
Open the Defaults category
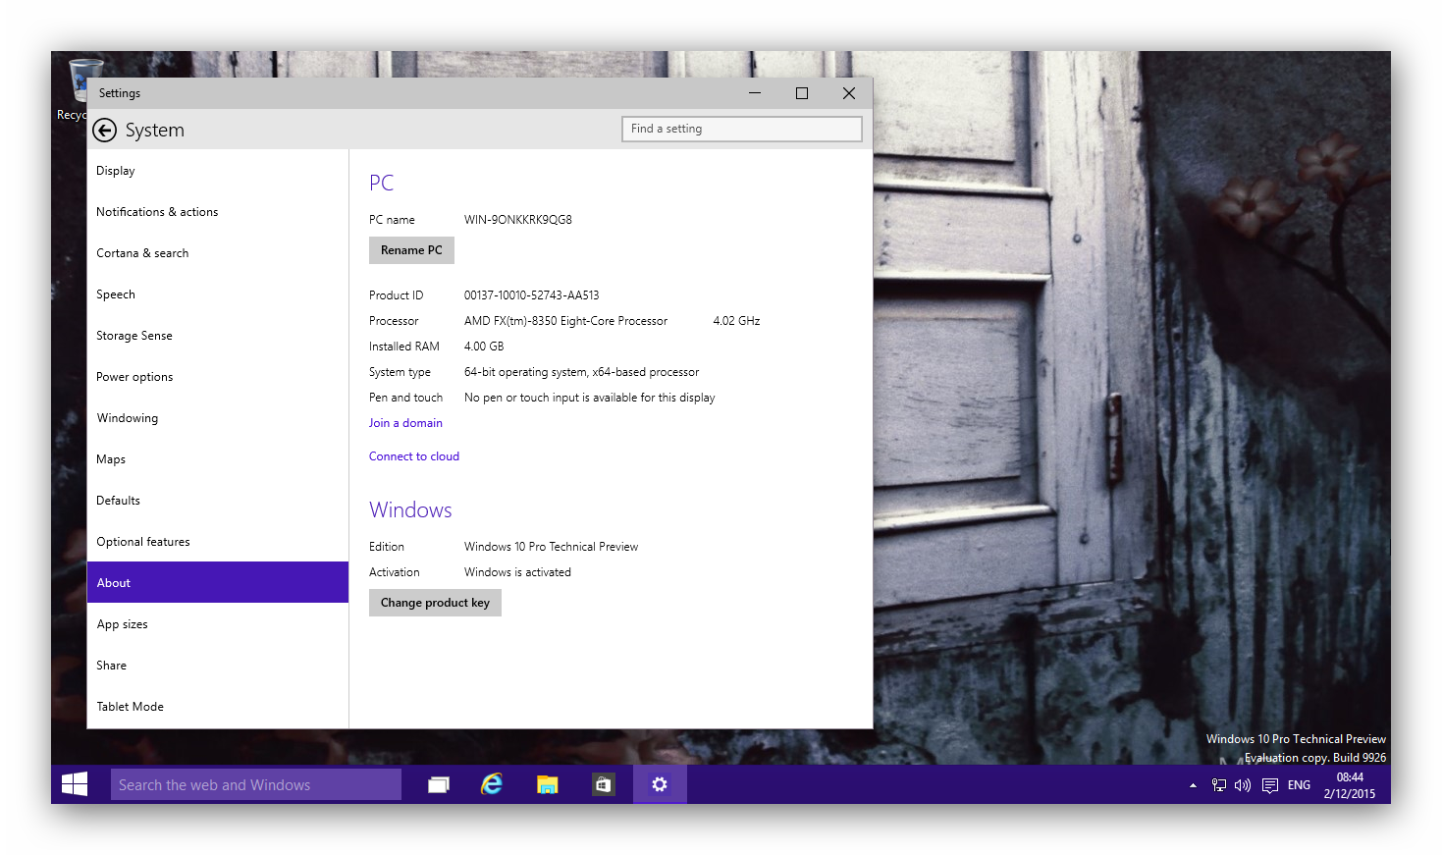coord(218,501)
